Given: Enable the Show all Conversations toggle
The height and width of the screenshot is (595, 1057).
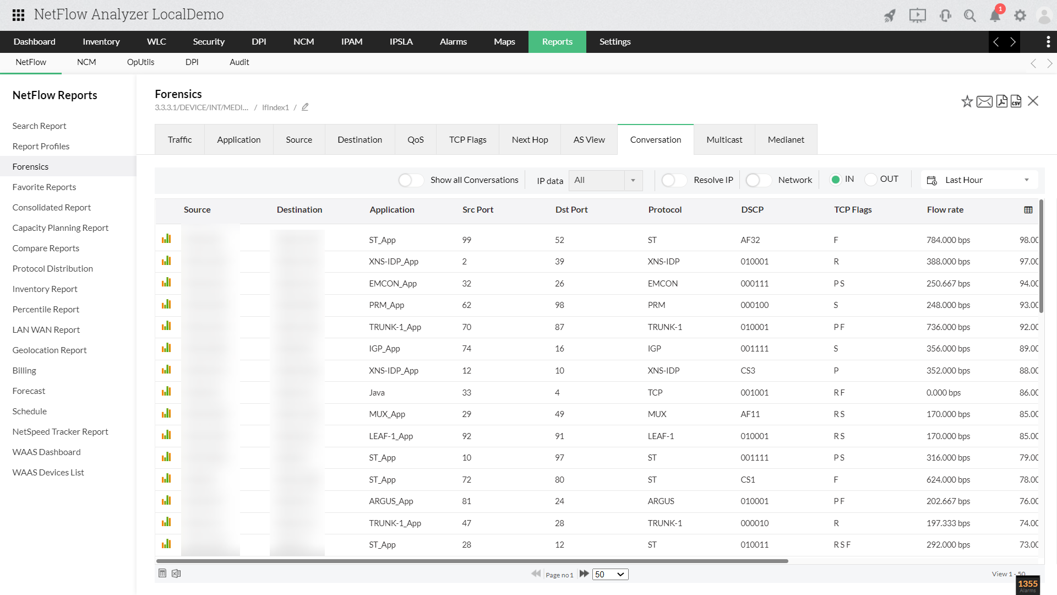Looking at the screenshot, I should [x=411, y=180].
